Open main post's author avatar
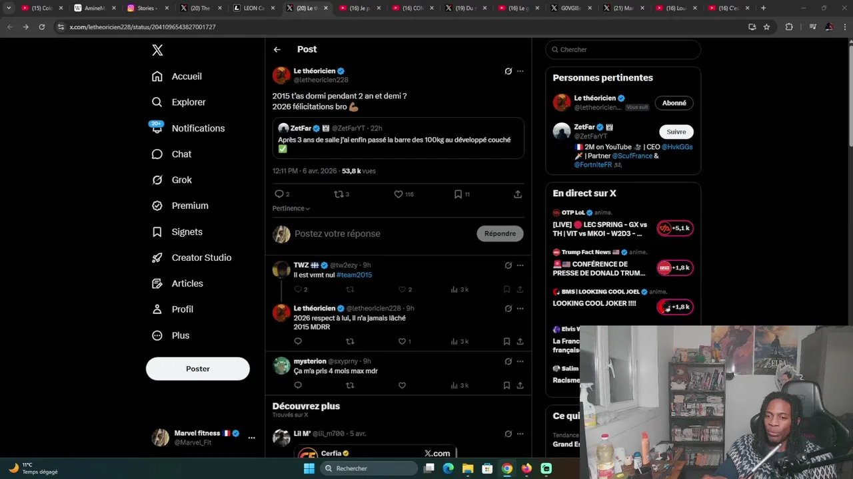Screen dimensions: 853x479 [x=281, y=75]
